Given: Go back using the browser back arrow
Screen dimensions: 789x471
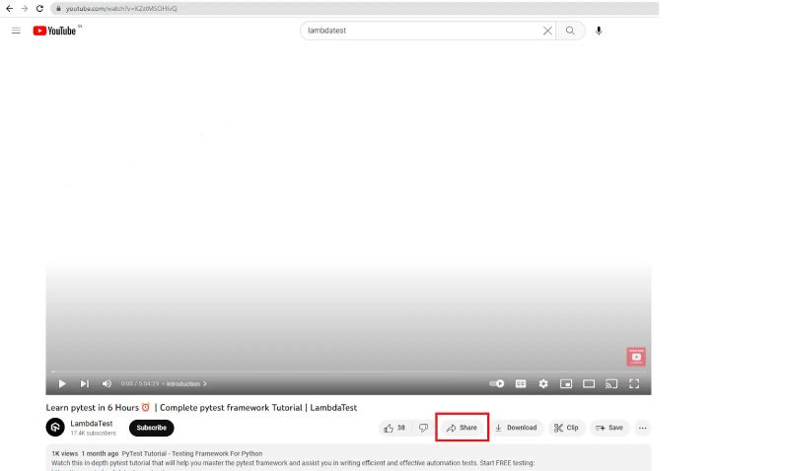Looking at the screenshot, I should click(x=9, y=9).
